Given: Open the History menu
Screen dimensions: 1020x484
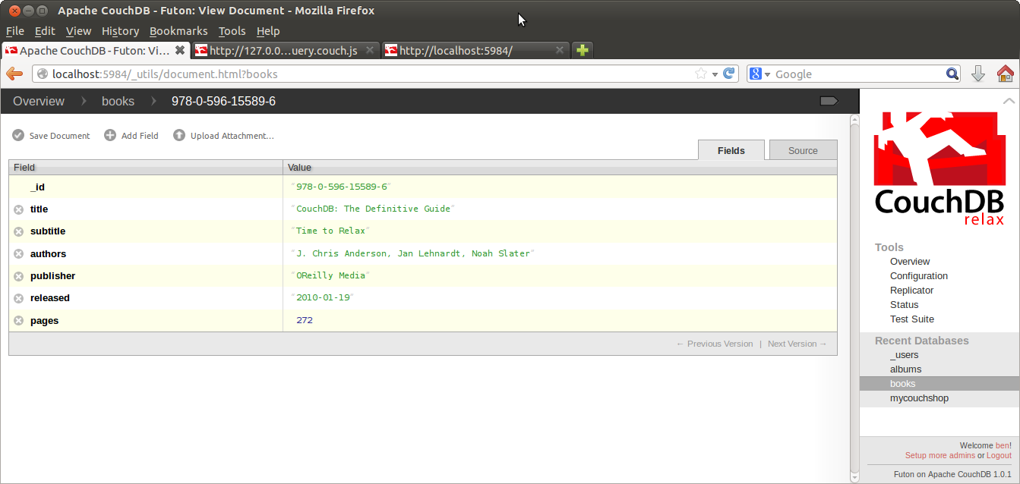Looking at the screenshot, I should tap(120, 31).
